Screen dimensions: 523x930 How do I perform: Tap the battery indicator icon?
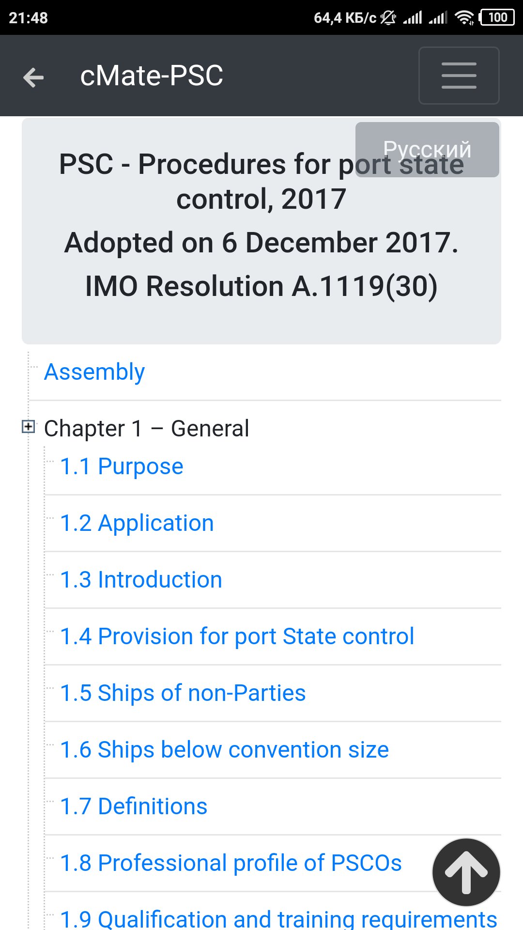coord(497,18)
